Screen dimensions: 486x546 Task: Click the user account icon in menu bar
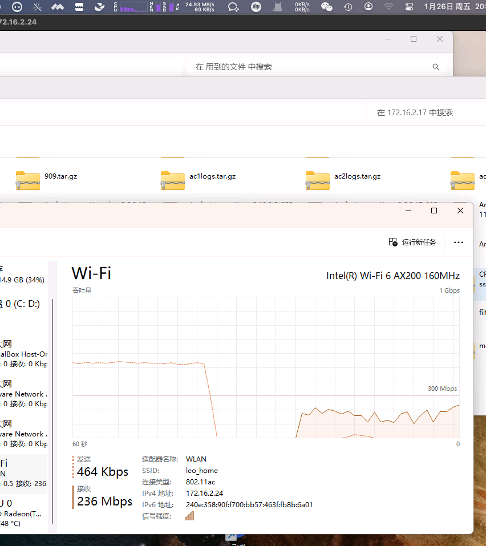(368, 7)
